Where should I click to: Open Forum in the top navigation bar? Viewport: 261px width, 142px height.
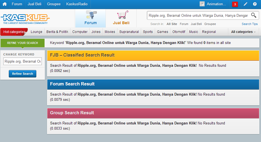[x=17, y=4]
